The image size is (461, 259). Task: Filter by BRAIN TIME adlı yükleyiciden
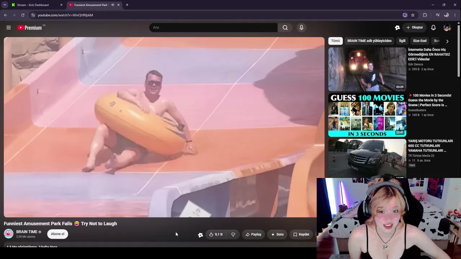(x=369, y=41)
